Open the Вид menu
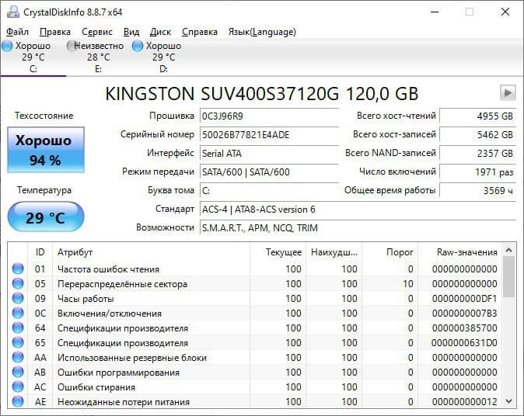The width and height of the screenshot is (524, 416). [131, 32]
